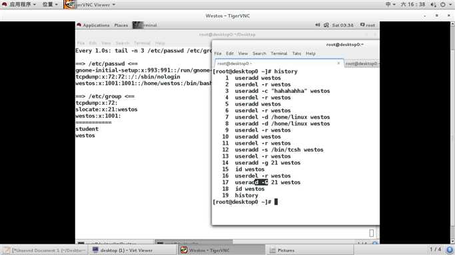Screen dimensions: 455x255
Task: Switch to the second root@desktop0 tab
Action: 362,63
